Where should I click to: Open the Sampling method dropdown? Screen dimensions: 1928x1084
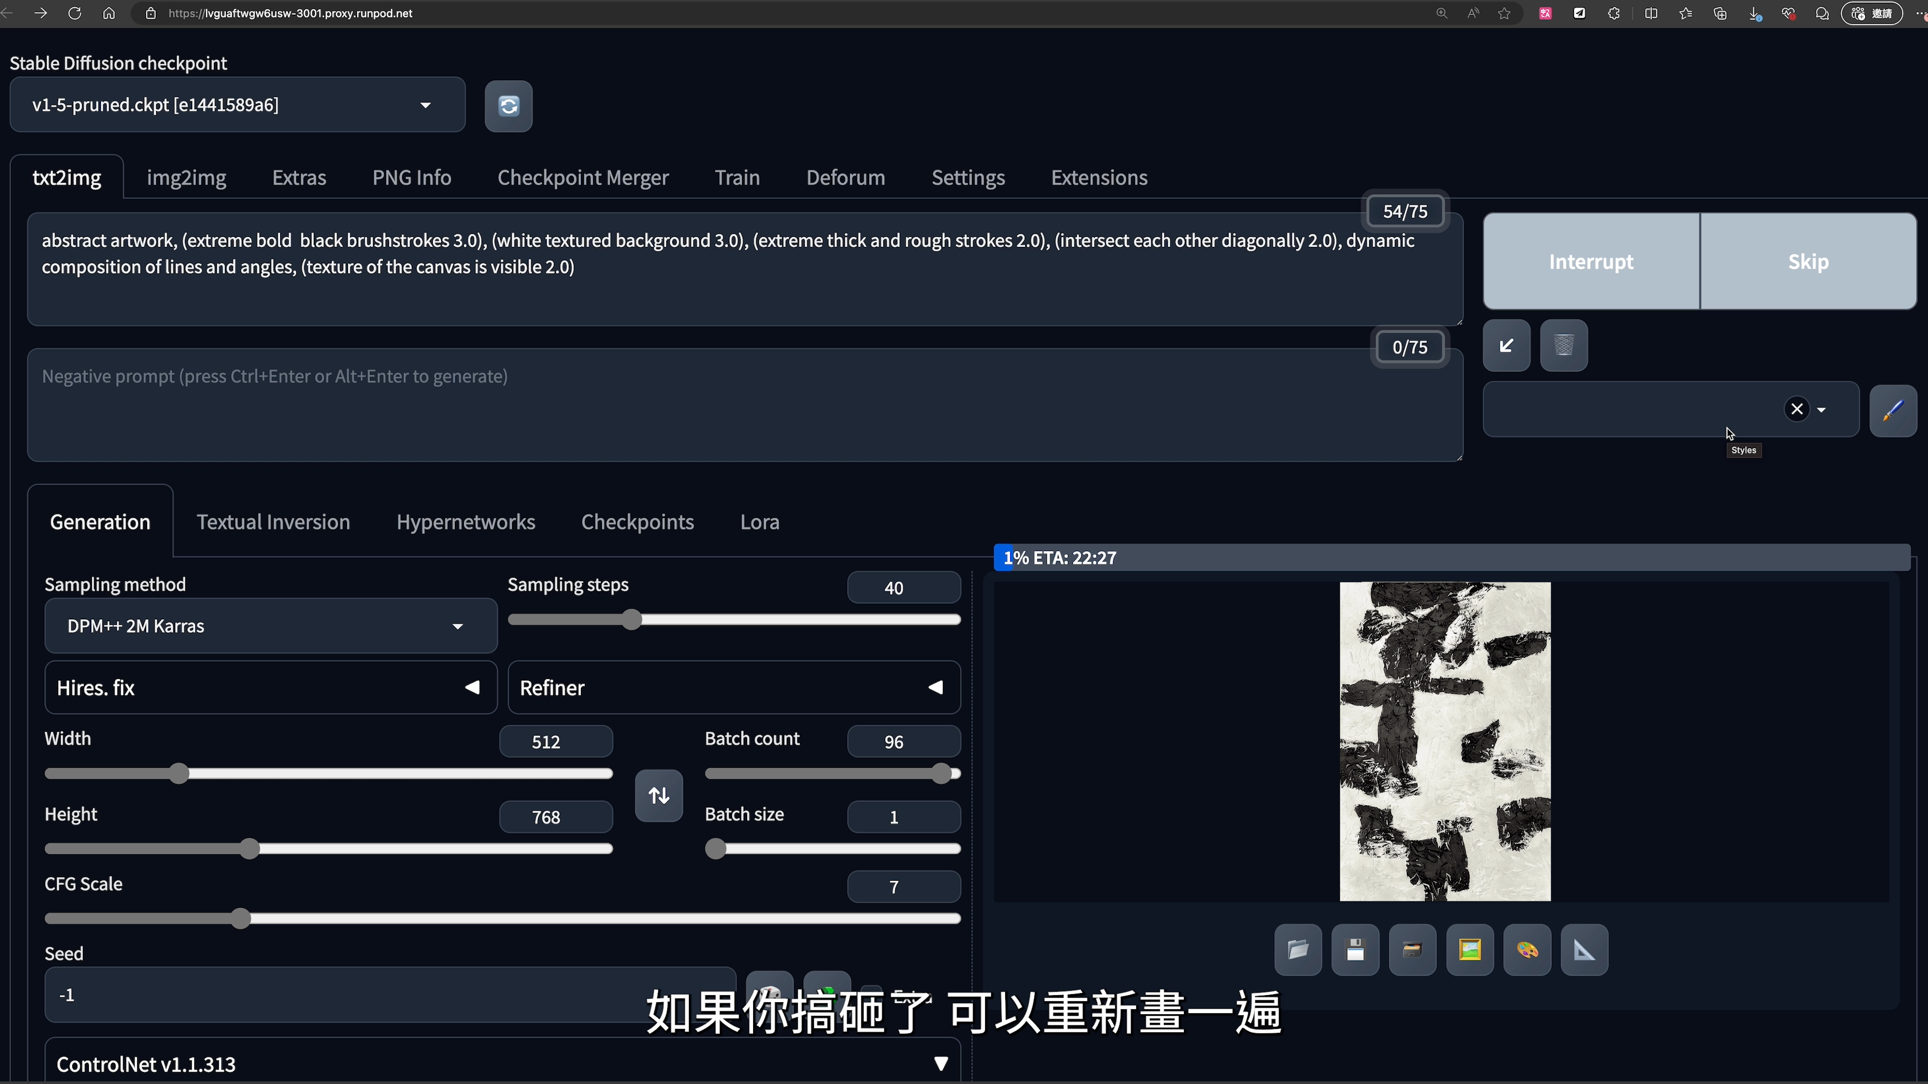[x=271, y=626]
